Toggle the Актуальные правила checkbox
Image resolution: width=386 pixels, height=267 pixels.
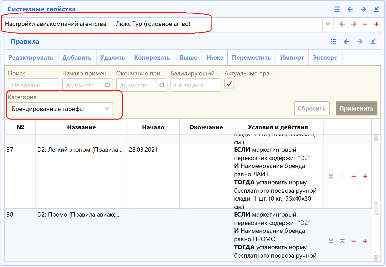229,84
